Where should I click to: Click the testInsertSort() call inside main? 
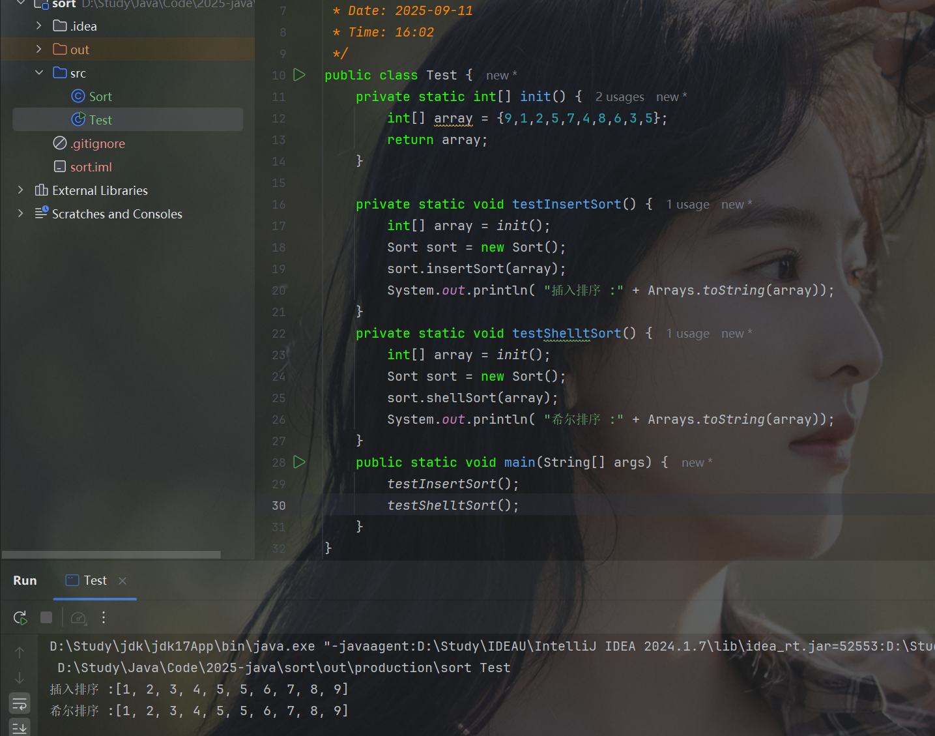(x=453, y=484)
